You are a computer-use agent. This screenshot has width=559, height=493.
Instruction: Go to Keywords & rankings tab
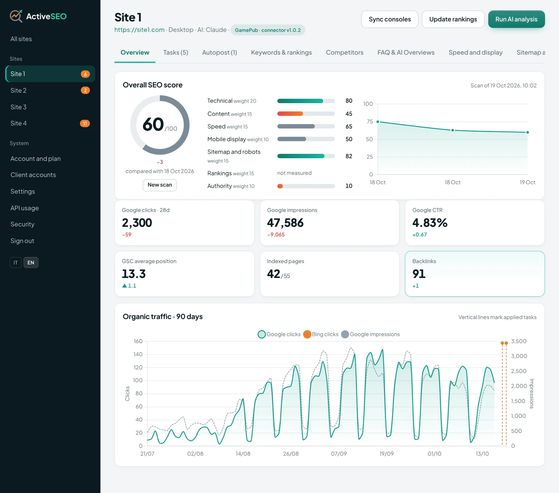(281, 52)
